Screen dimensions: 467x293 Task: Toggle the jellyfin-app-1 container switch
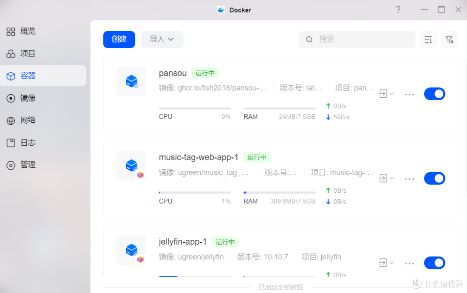(435, 263)
